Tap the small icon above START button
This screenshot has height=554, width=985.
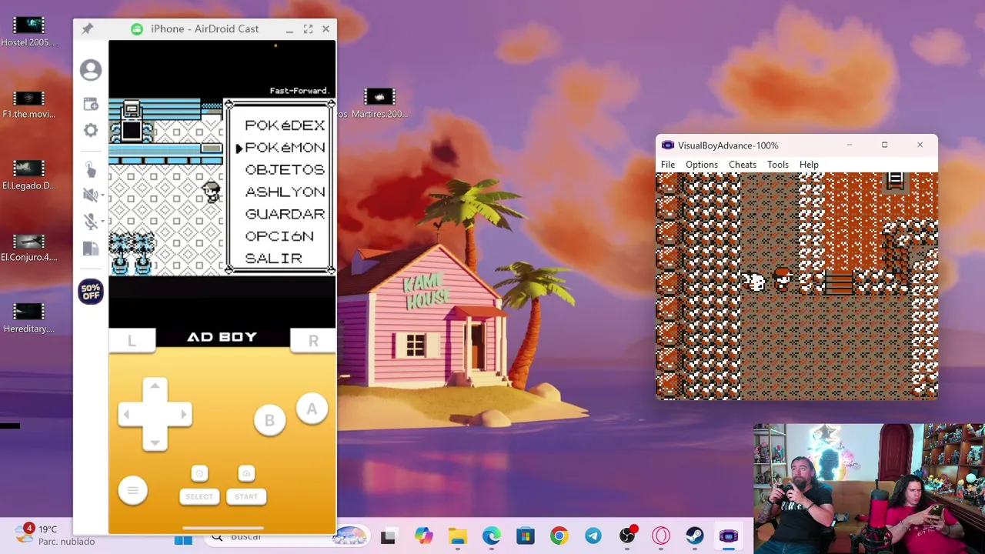point(246,473)
